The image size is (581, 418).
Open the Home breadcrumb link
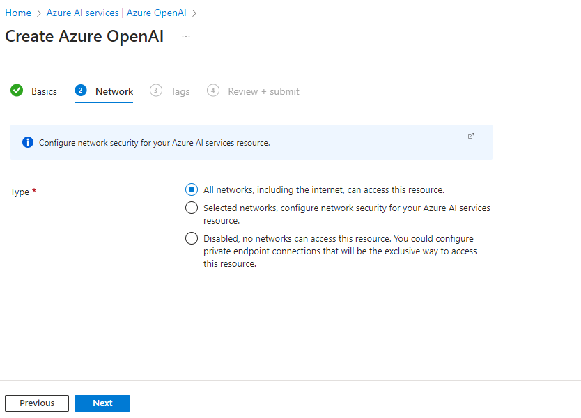pyautogui.click(x=18, y=13)
